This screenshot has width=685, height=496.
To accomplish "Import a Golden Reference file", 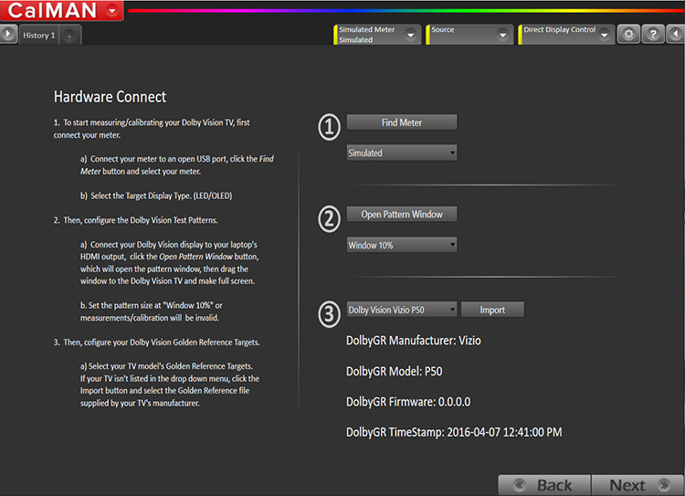I will (492, 310).
